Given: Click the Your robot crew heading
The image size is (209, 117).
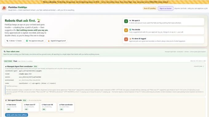Looking at the screenshot, I should 13,51.
